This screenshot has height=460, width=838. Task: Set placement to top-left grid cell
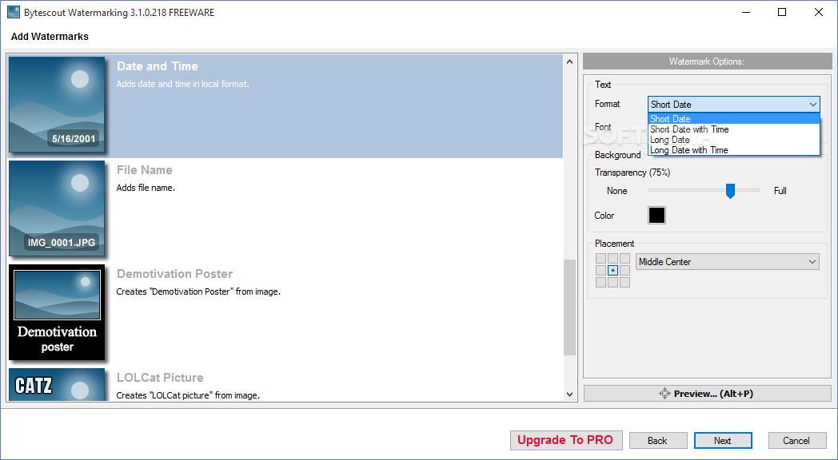tap(601, 259)
